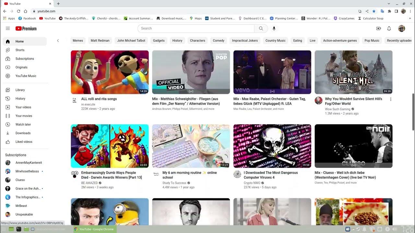This screenshot has height=233, width=415.
Task: Select the History filter chip
Action: click(177, 41)
